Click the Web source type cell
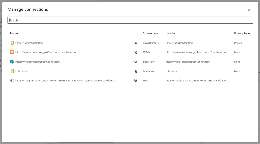The height and width of the screenshot is (144, 260). 145,81
